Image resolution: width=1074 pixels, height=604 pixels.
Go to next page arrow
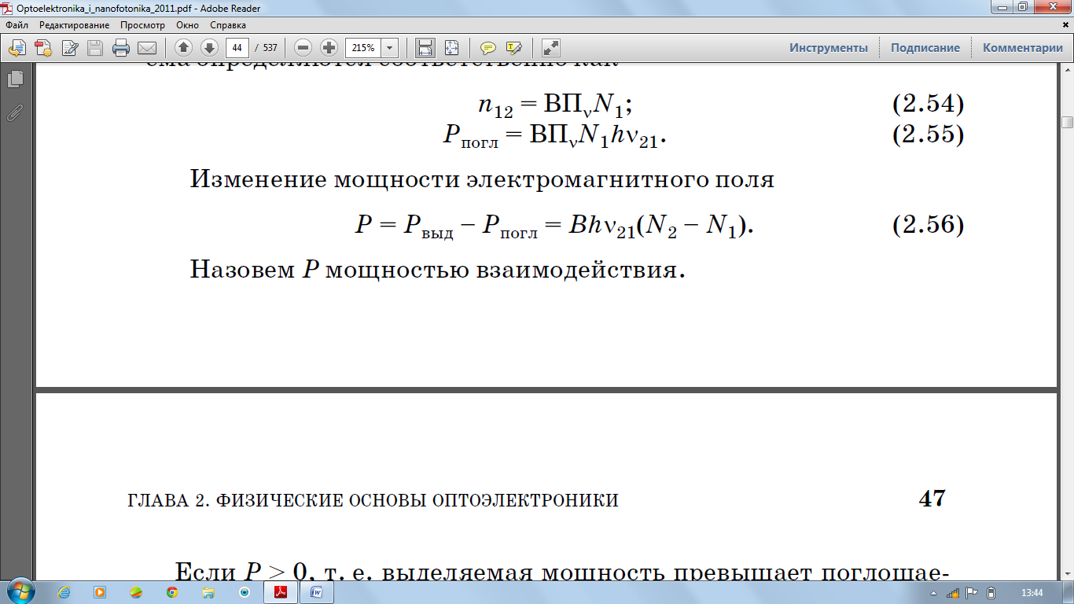(x=209, y=47)
